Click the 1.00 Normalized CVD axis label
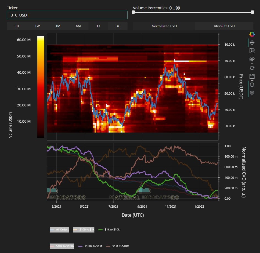The height and width of the screenshot is (253, 260). (228, 146)
